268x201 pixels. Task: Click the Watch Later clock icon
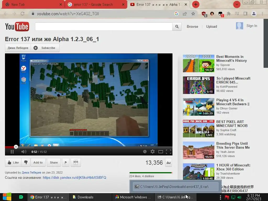[145, 152]
